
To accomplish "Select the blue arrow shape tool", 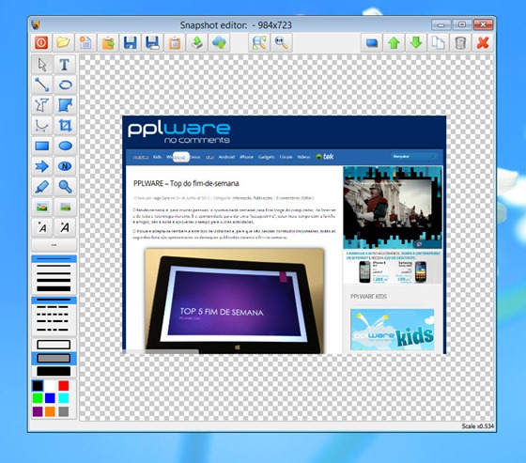I will pyautogui.click(x=42, y=166).
